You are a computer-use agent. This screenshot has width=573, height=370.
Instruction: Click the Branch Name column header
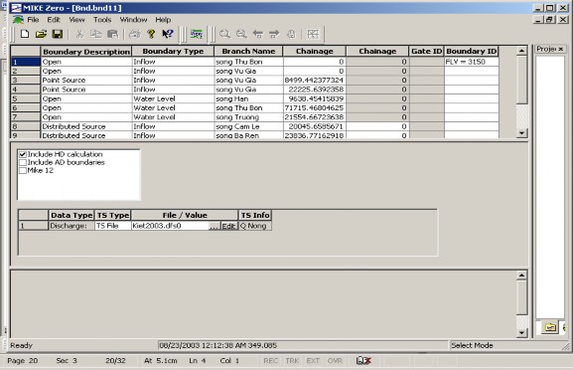click(248, 52)
